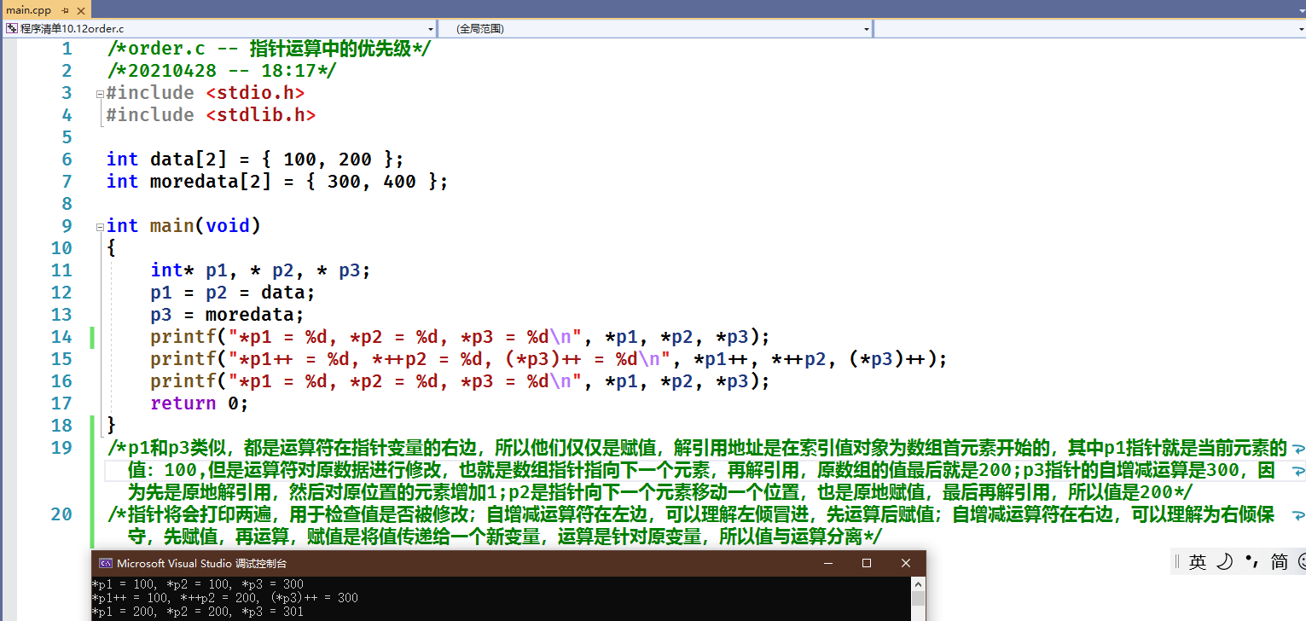Click 'return 0;' on line 17
The height and width of the screenshot is (621, 1306).
200,403
